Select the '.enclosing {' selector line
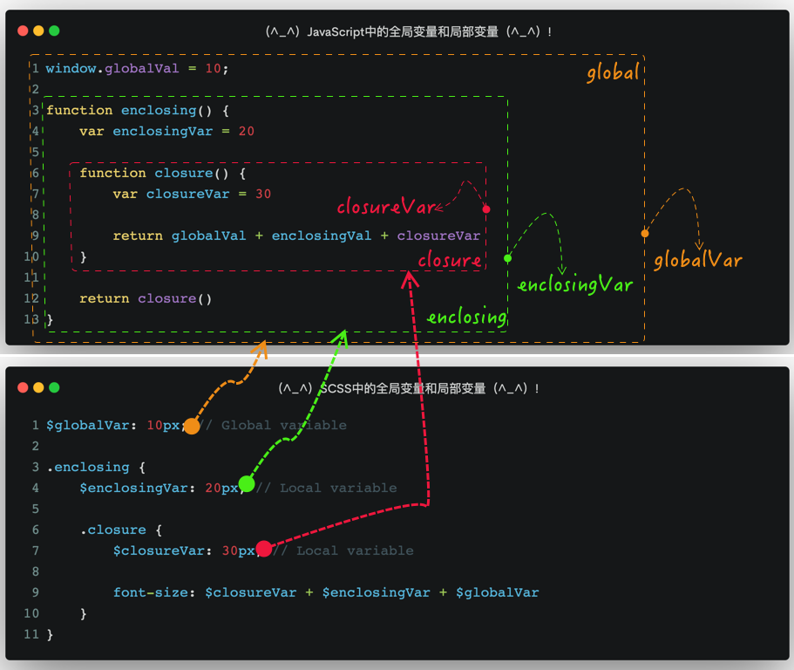This screenshot has width=794, height=670. click(96, 468)
